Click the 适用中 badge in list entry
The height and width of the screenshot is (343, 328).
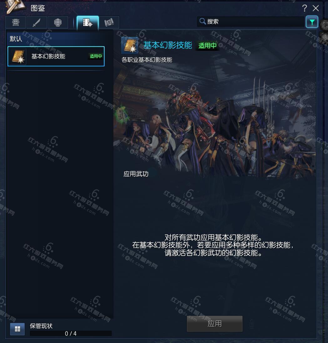tap(96, 56)
